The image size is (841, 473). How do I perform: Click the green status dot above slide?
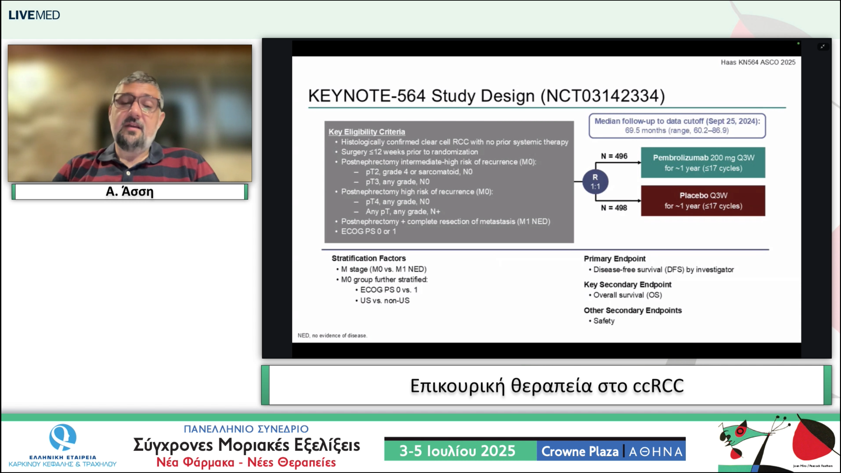[x=798, y=43]
